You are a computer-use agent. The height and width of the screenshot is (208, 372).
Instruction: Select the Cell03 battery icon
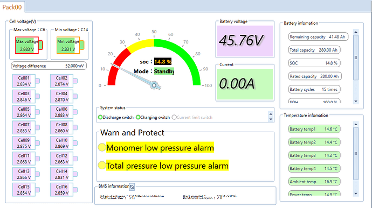point(26,97)
